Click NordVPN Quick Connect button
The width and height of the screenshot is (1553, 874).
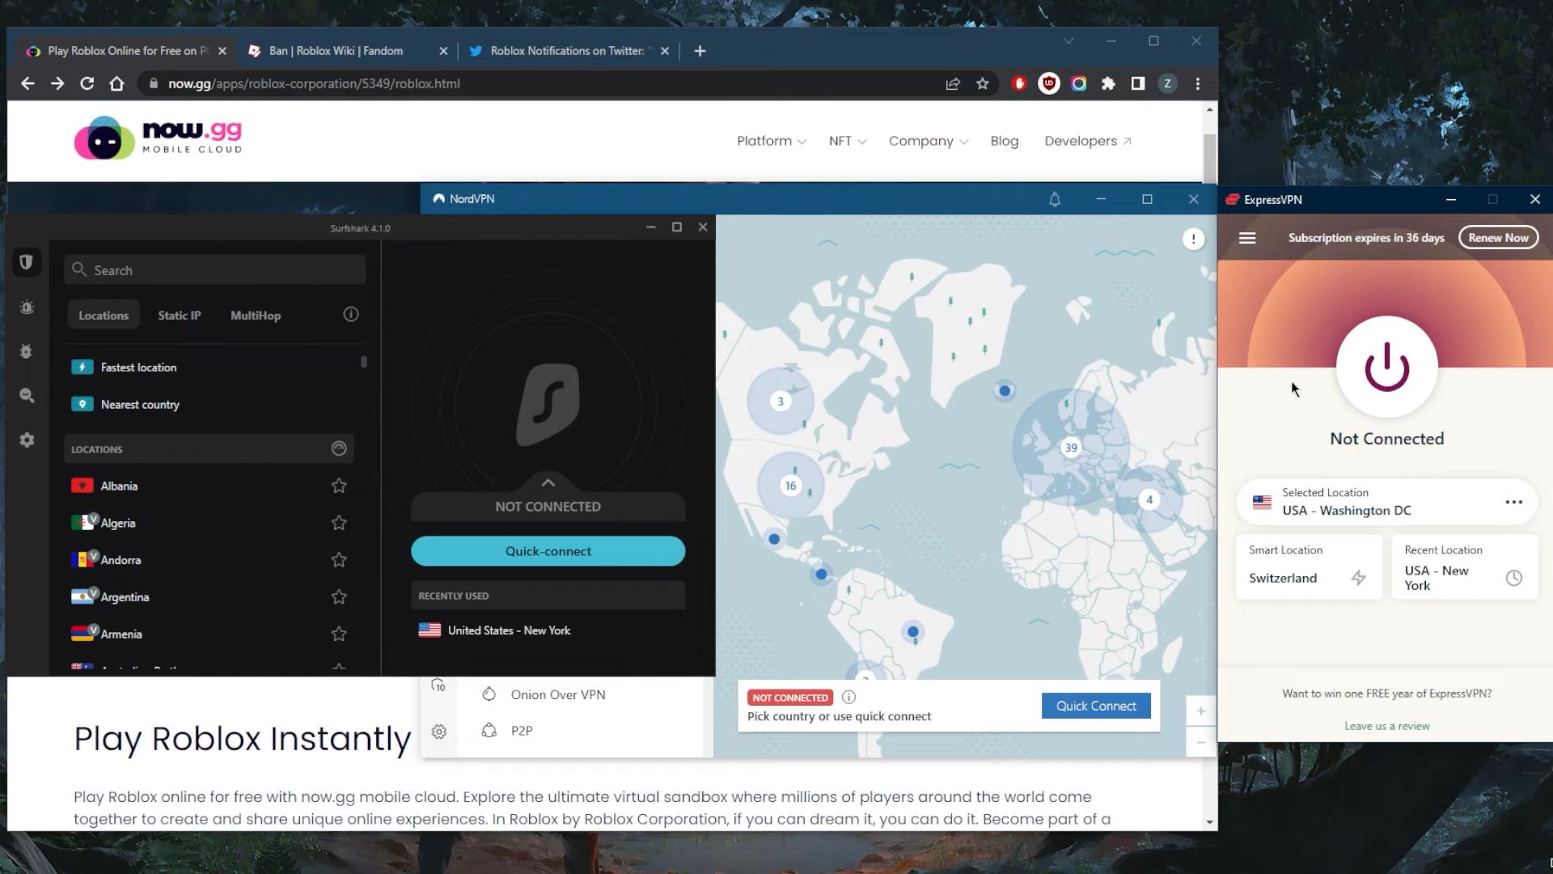(x=1096, y=706)
